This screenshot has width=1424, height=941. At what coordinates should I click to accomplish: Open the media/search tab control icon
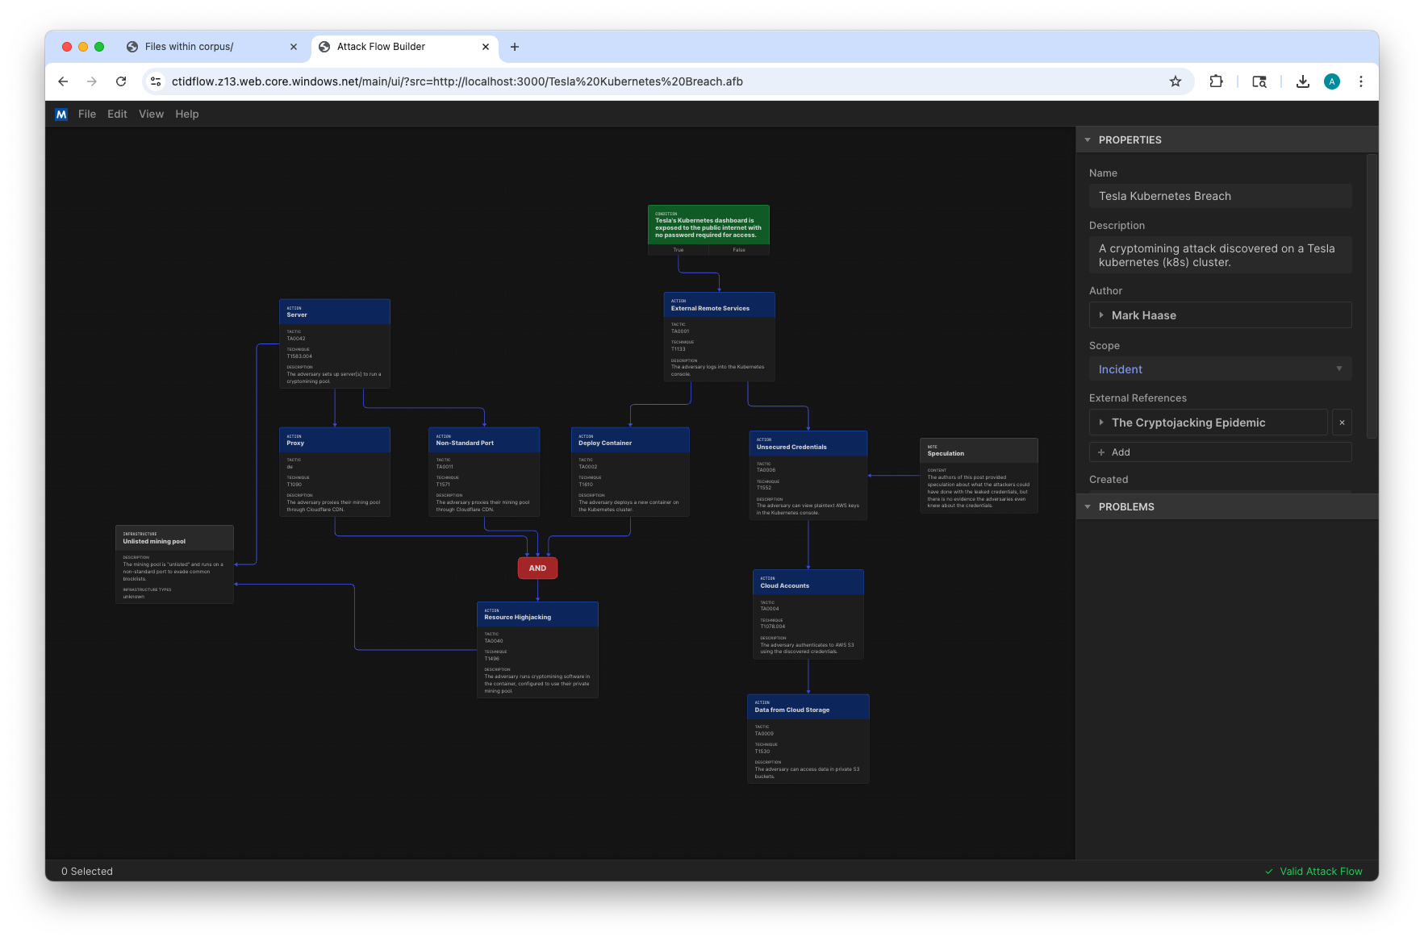click(x=1259, y=81)
